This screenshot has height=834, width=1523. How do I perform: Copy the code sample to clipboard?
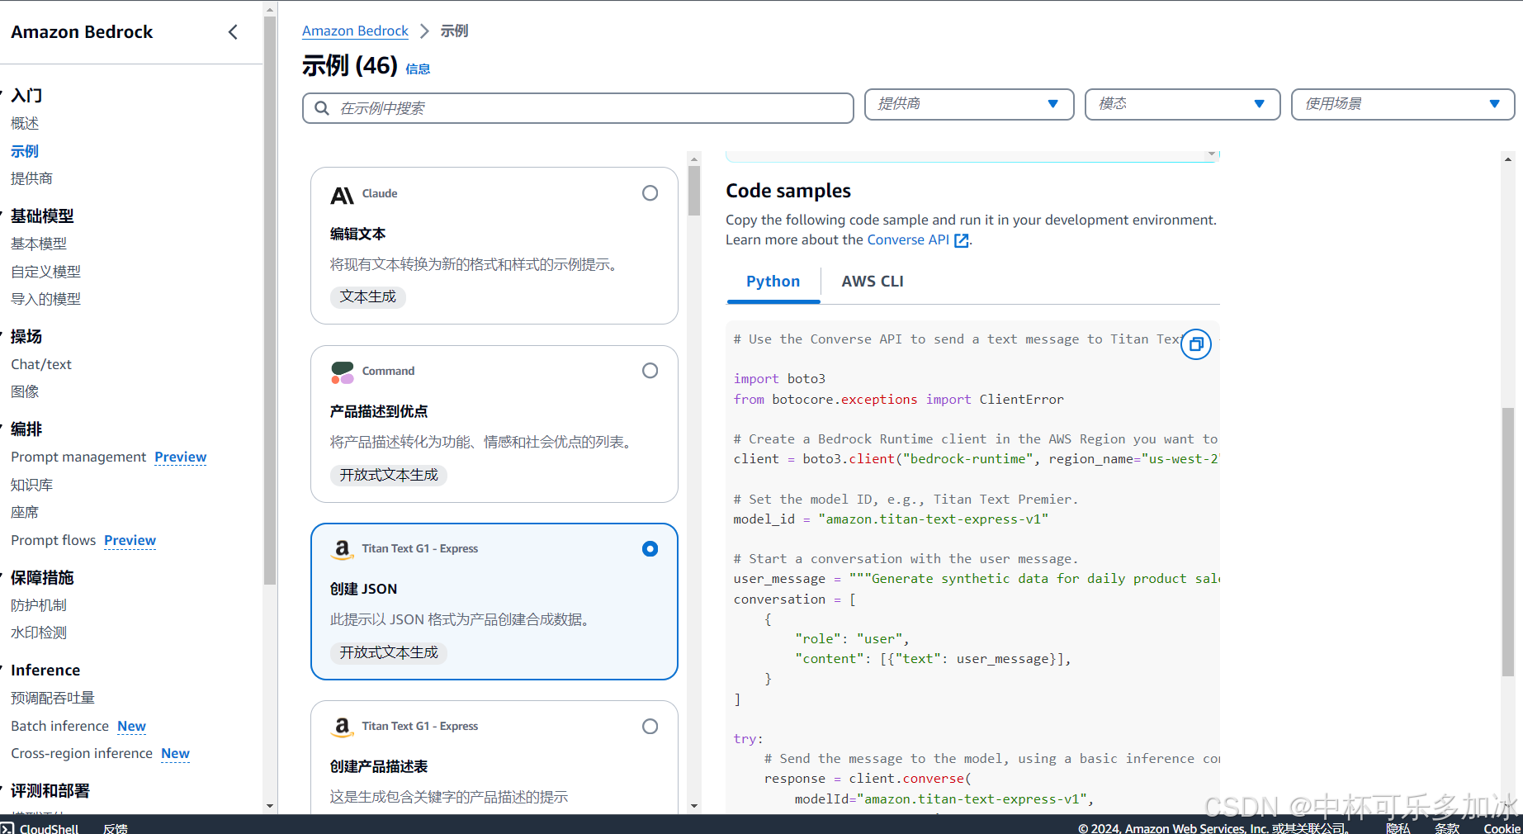(1196, 344)
